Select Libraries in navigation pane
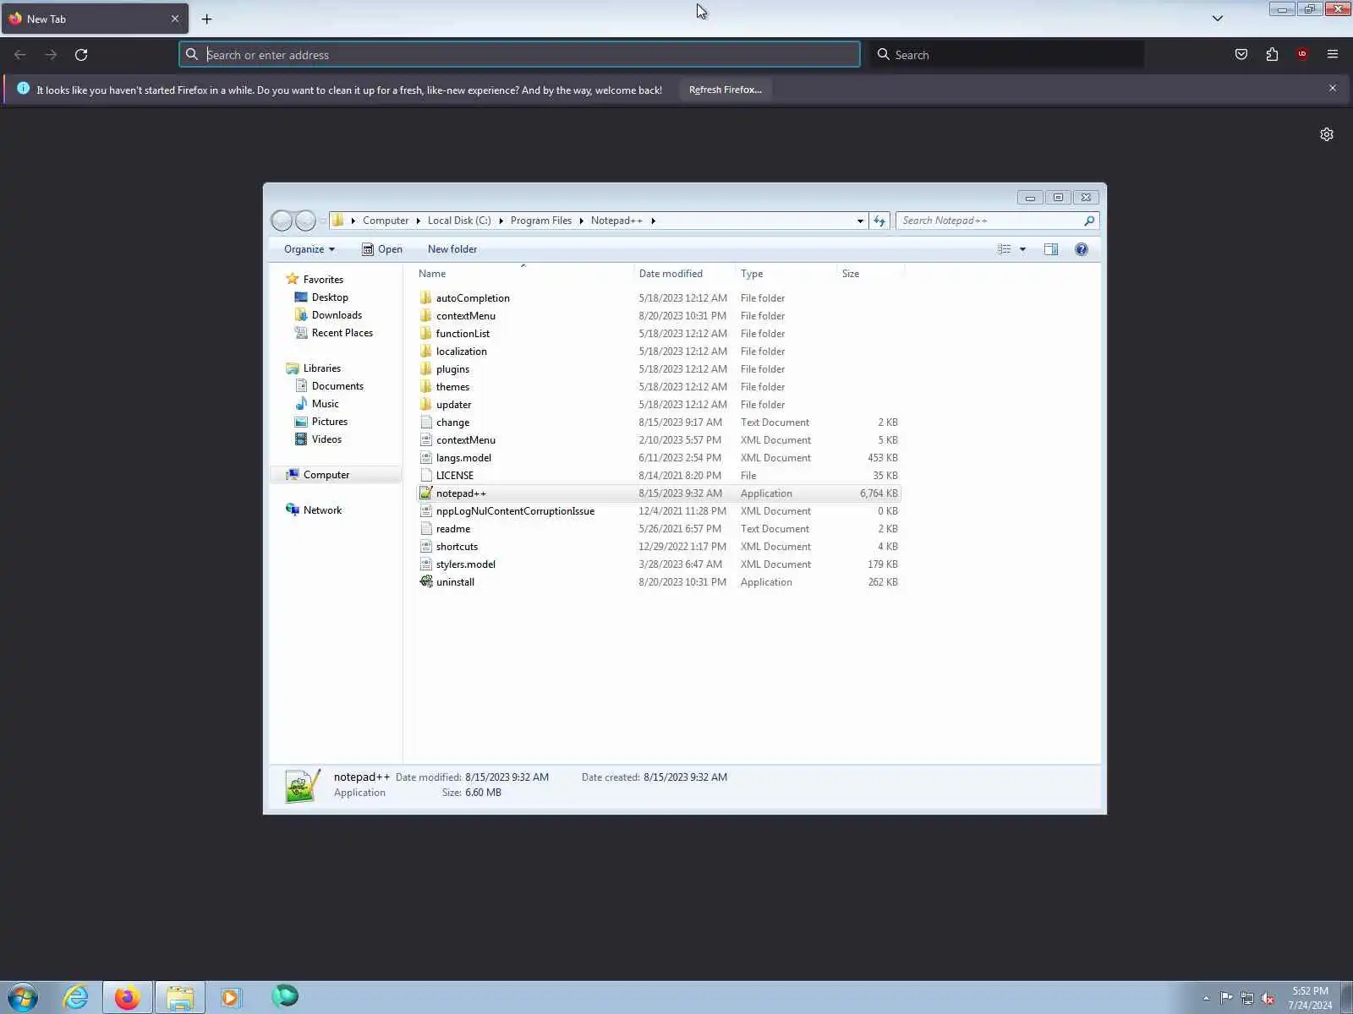Viewport: 1353px width, 1014px height. pyautogui.click(x=322, y=368)
